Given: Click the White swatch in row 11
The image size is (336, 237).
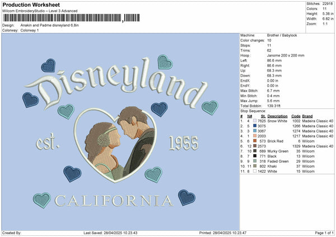Looking at the screenshot, I should [255, 172].
